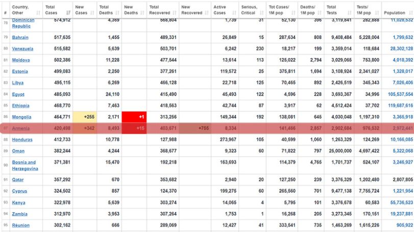Open Mongolia's population link 3,365,918
The width and height of the screenshot is (414, 232).
(403, 117)
